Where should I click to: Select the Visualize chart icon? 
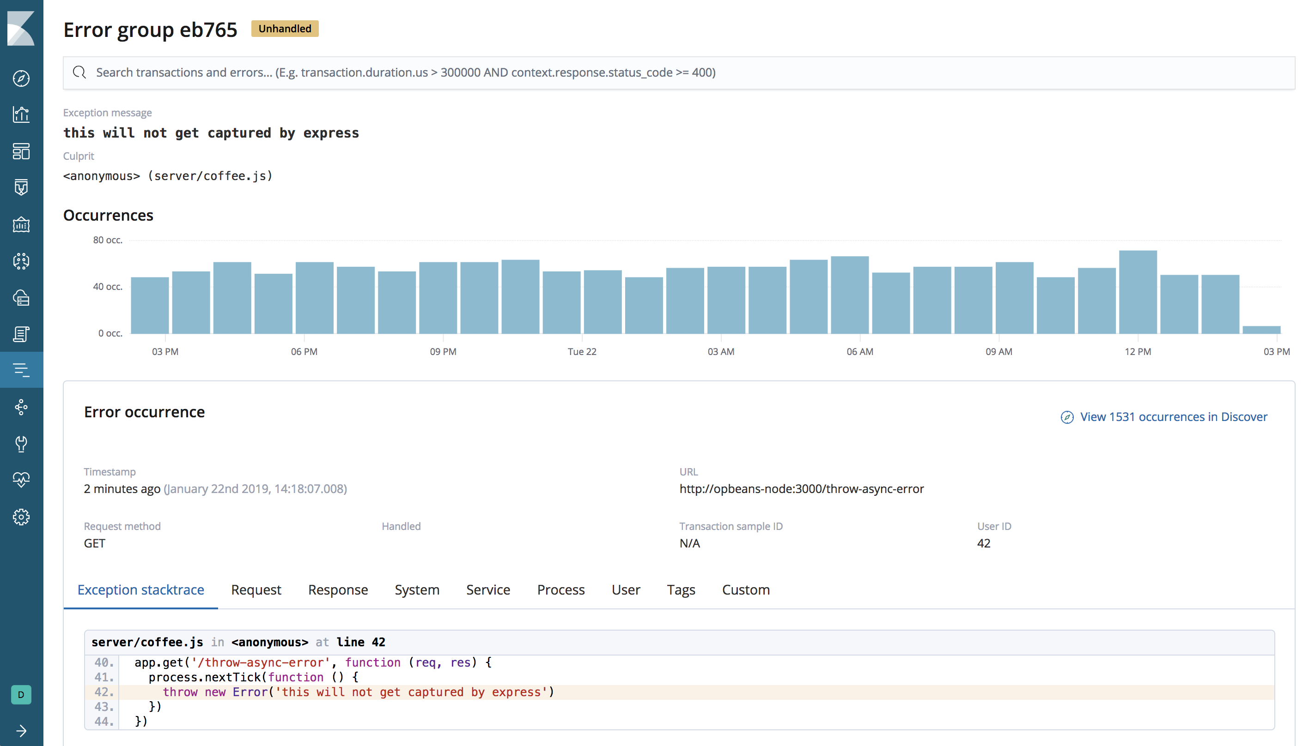pyautogui.click(x=21, y=115)
